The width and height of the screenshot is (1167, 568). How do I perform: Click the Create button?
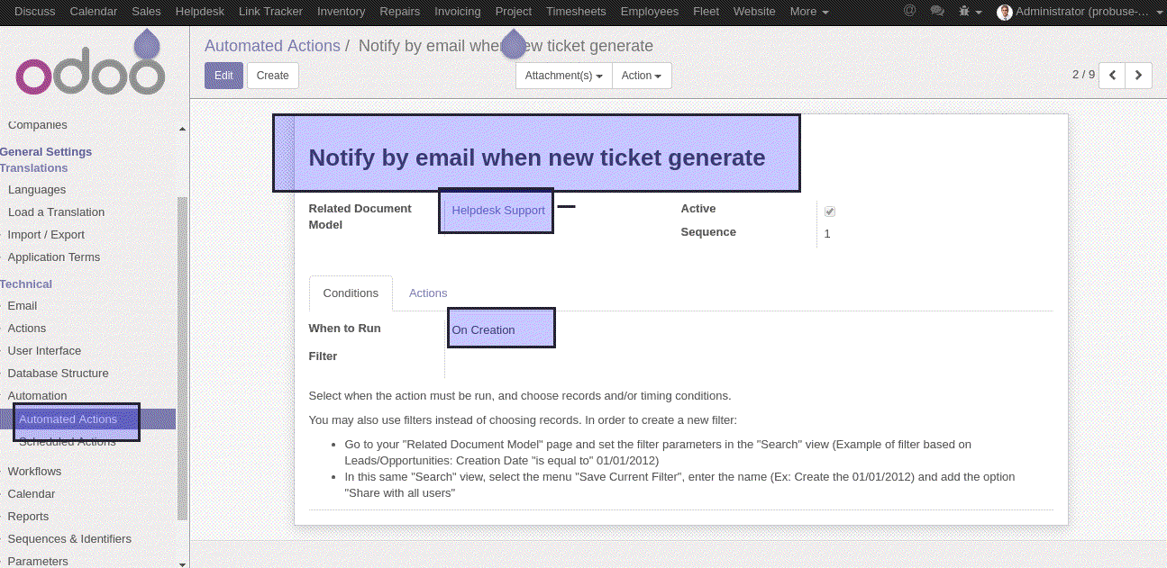273,76
